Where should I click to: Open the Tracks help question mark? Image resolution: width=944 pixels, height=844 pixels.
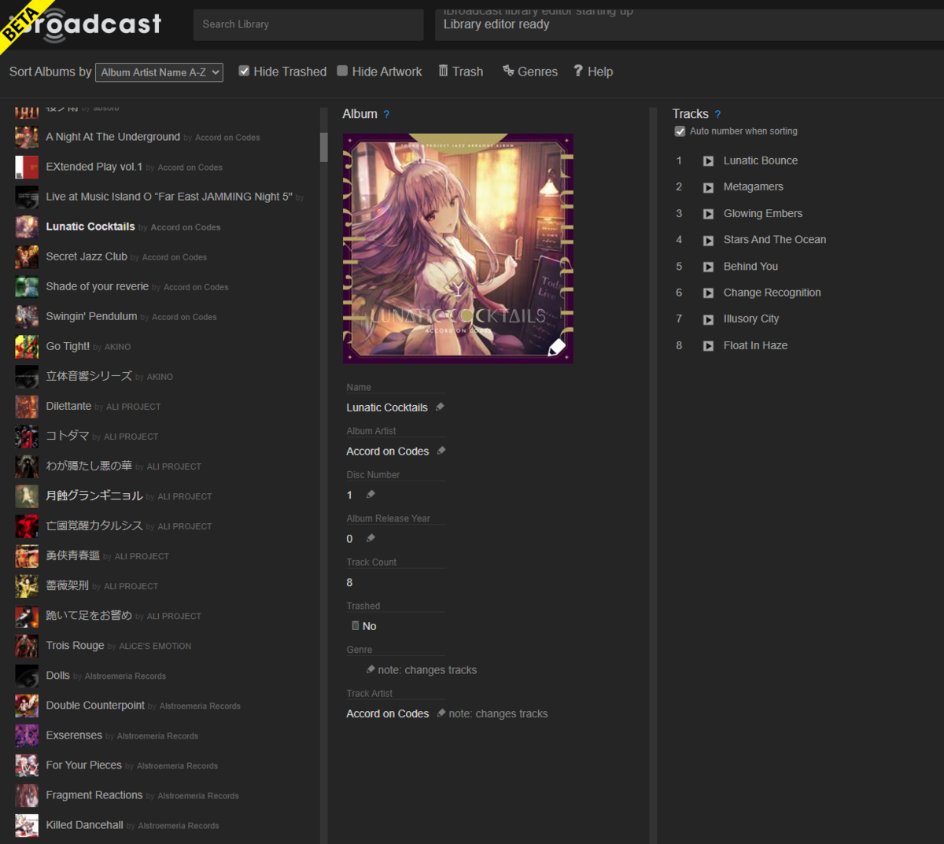(717, 115)
